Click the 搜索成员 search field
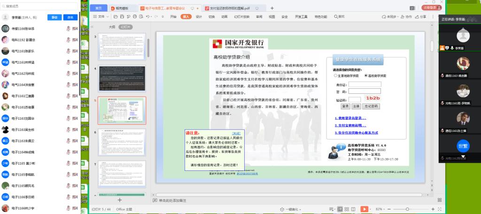This screenshot has height=214, width=481. (40, 6)
